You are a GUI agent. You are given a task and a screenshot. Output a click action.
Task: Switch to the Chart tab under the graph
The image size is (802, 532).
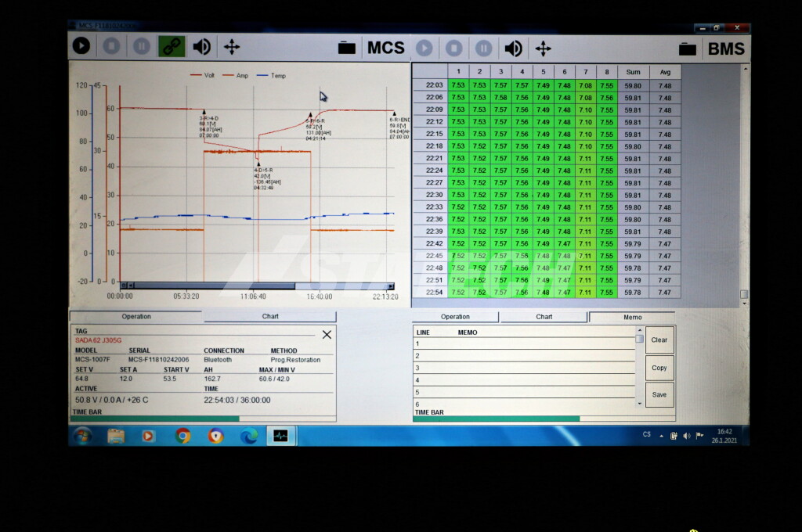(269, 317)
